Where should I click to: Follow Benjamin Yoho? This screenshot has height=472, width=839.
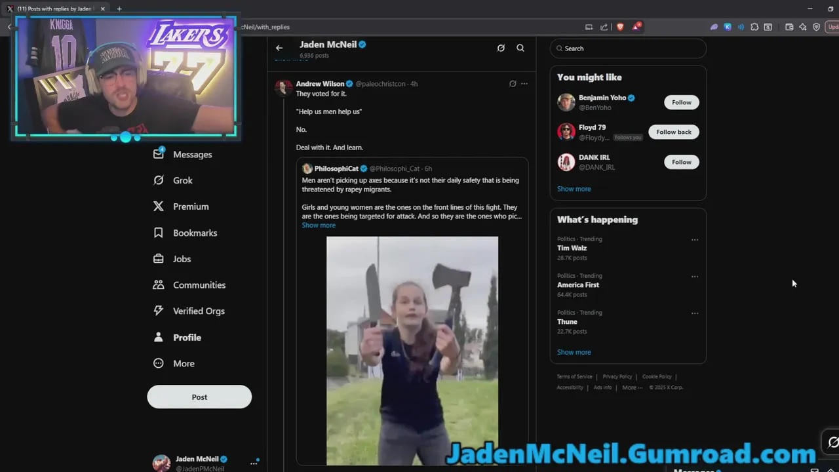point(682,102)
